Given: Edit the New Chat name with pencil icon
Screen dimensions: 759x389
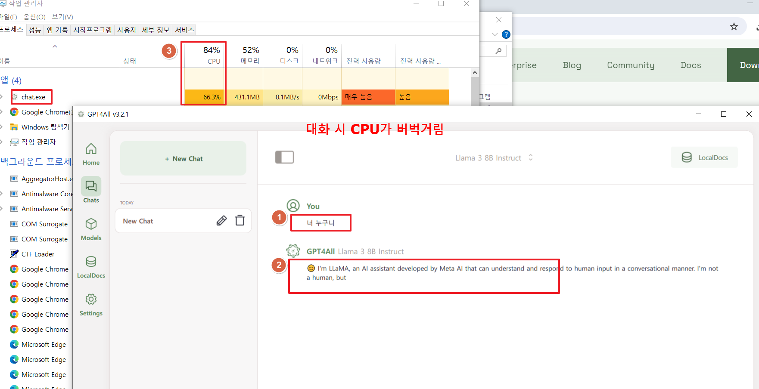Looking at the screenshot, I should [221, 221].
